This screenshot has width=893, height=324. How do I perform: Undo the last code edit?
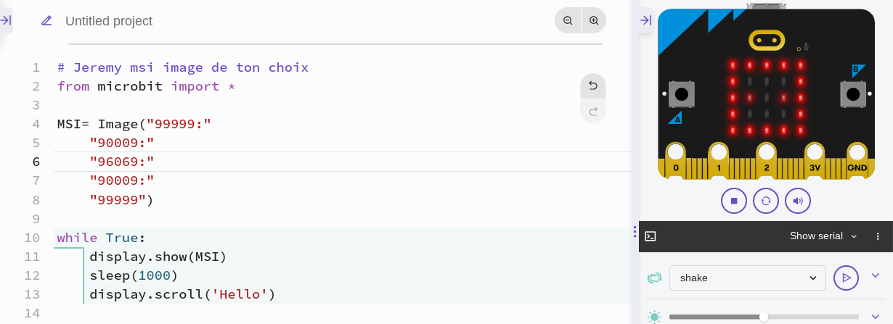(593, 86)
